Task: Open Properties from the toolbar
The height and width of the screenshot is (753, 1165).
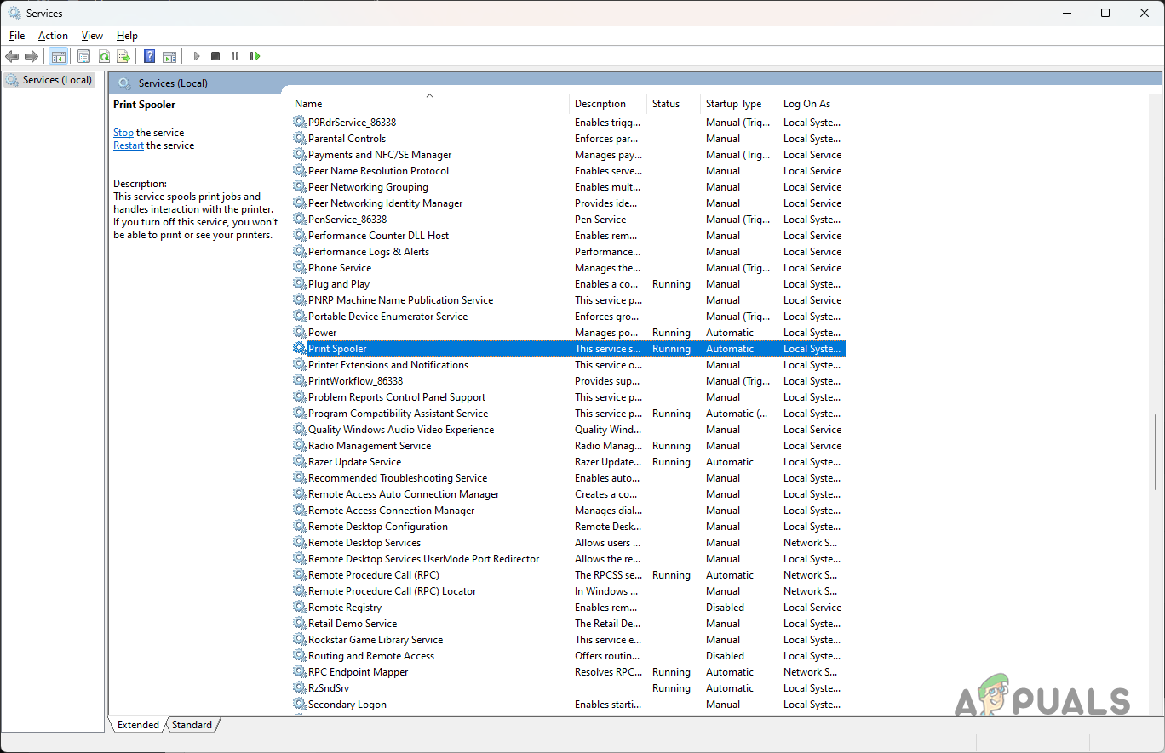Action: click(x=83, y=56)
